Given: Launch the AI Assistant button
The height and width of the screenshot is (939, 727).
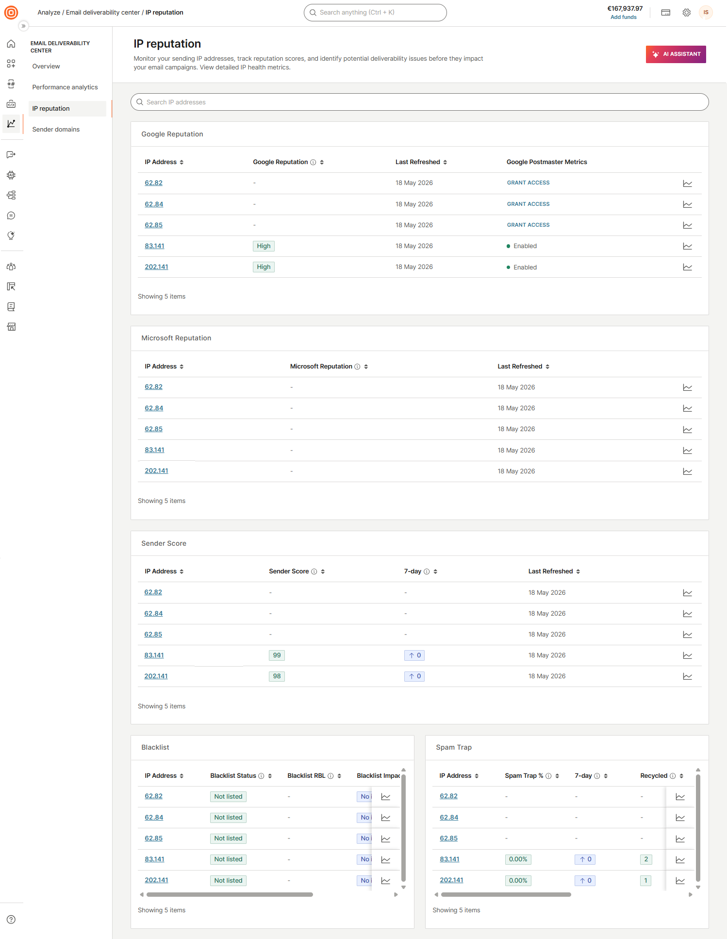Looking at the screenshot, I should coord(676,54).
